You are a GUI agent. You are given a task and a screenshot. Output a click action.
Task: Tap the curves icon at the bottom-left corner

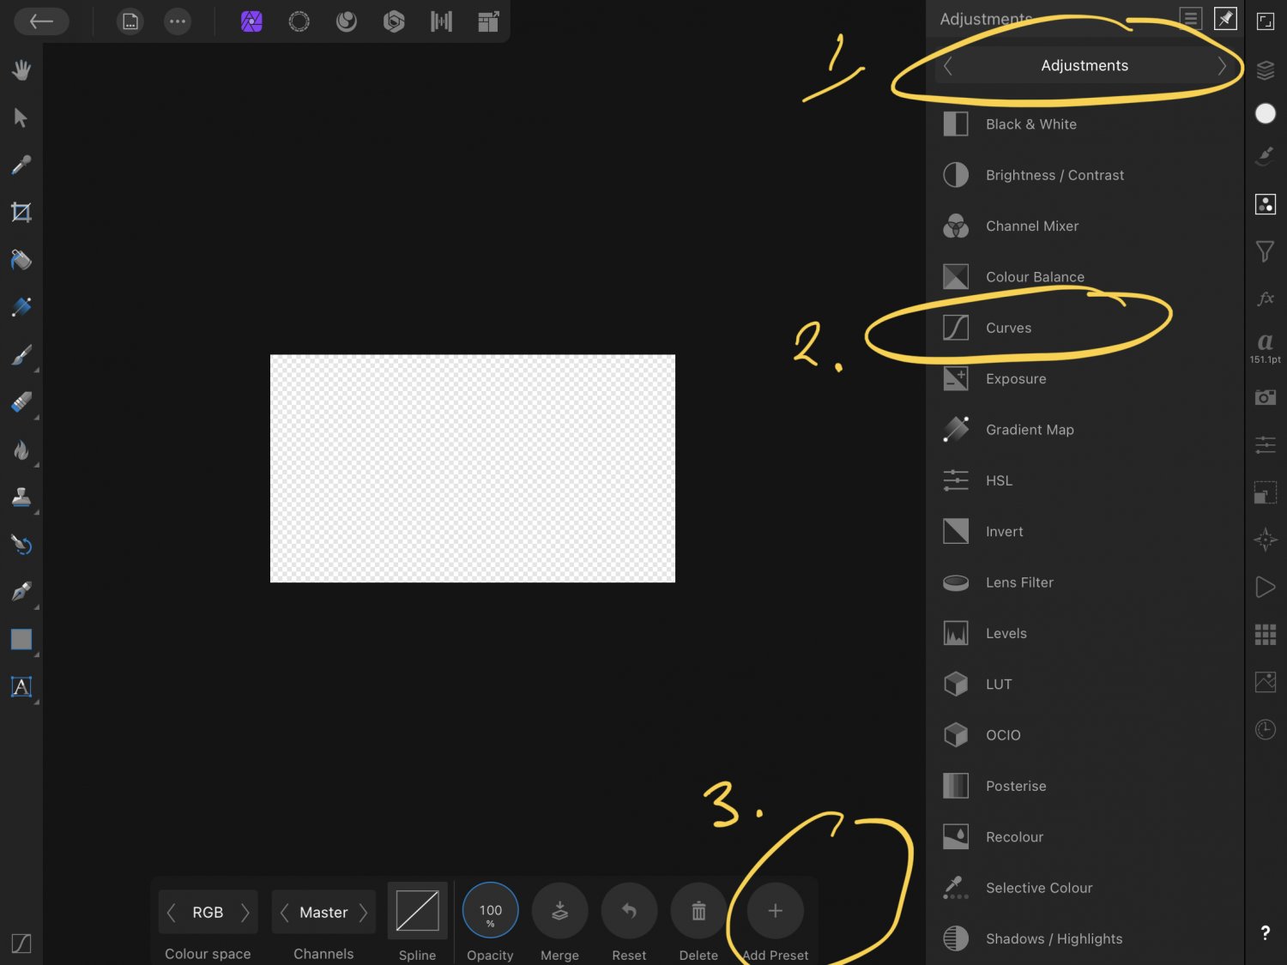click(x=21, y=943)
